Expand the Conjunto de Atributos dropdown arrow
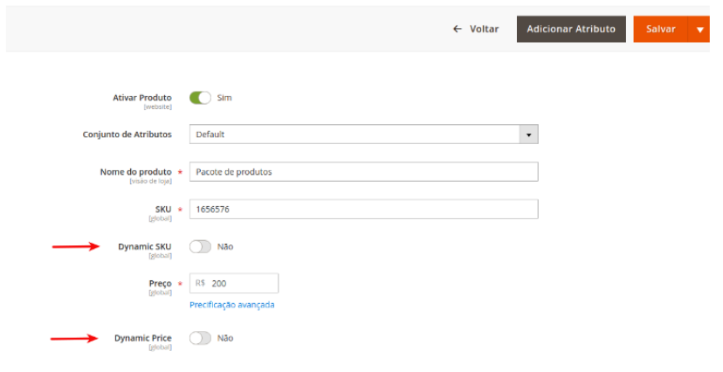Screen dimensions: 723x372 [527, 134]
